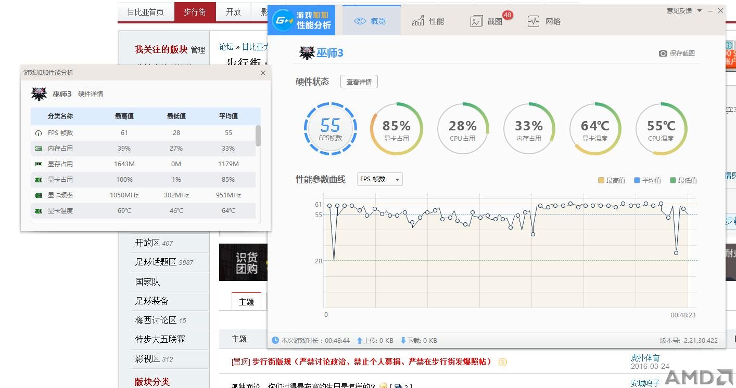This screenshot has width=736, height=388.
Task: Click the coin icon after 步行街版规 thread
Action: click(502, 362)
